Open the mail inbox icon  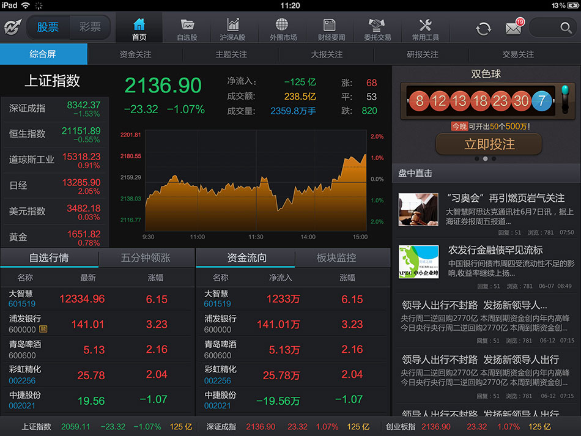[x=514, y=27]
